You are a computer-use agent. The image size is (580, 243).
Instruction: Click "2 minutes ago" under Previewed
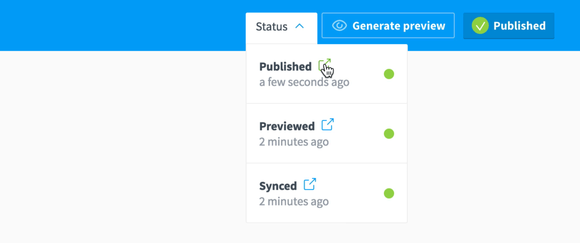click(x=294, y=142)
